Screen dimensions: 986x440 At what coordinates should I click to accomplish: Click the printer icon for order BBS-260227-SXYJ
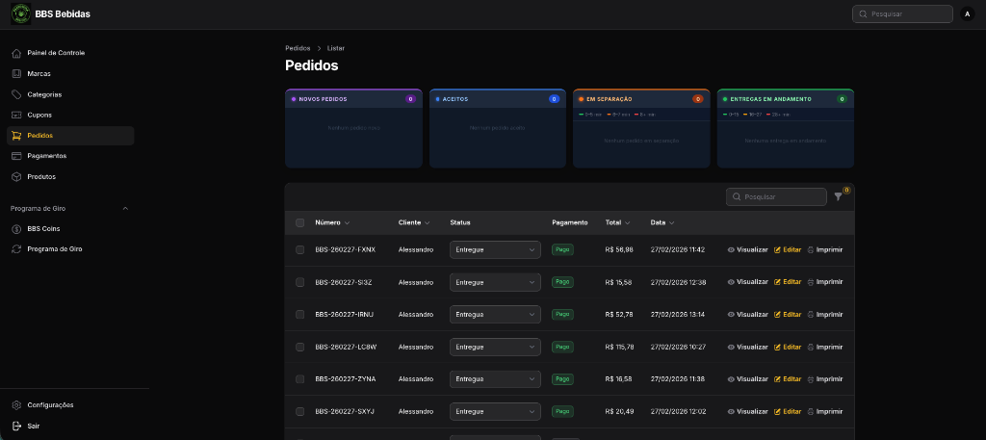811,412
